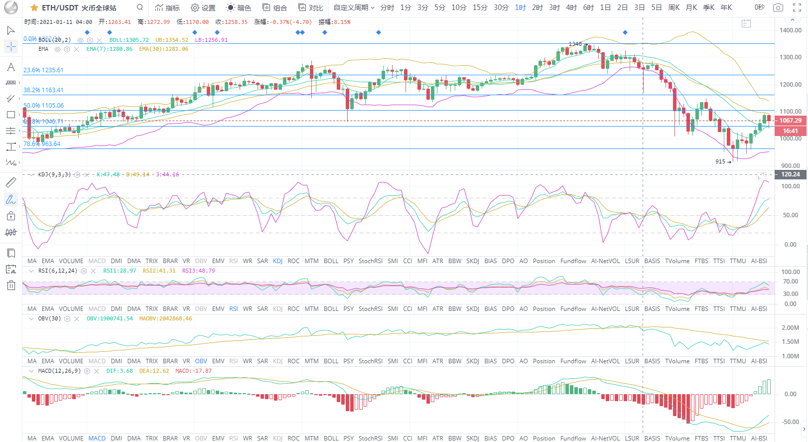Collapse the OBV indicator panel
This screenshot has width=808, height=442.
(31, 319)
